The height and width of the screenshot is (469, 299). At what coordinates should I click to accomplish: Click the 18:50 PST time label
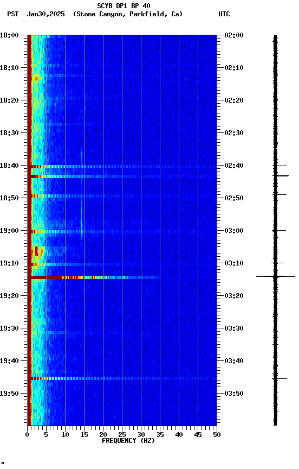pos(9,198)
